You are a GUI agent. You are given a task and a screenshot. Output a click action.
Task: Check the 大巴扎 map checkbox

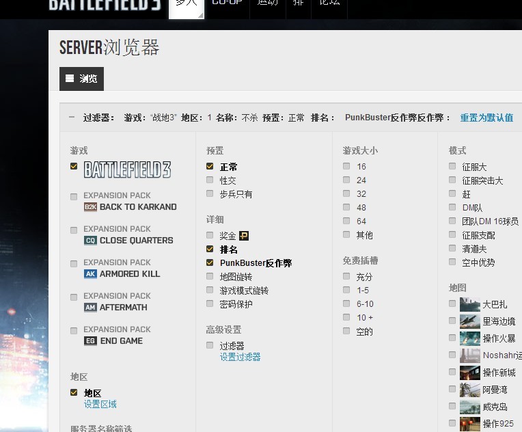click(452, 303)
